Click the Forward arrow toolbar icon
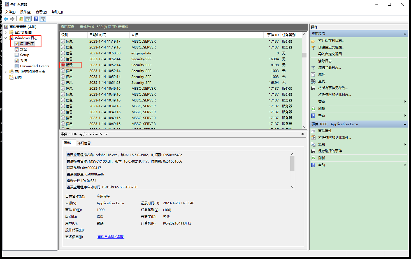 [x=12, y=19]
